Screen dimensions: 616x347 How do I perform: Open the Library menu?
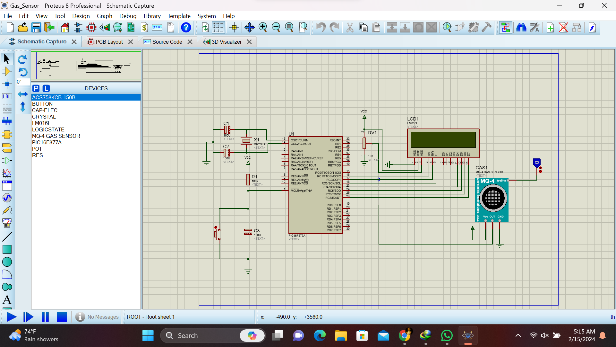coord(152,16)
